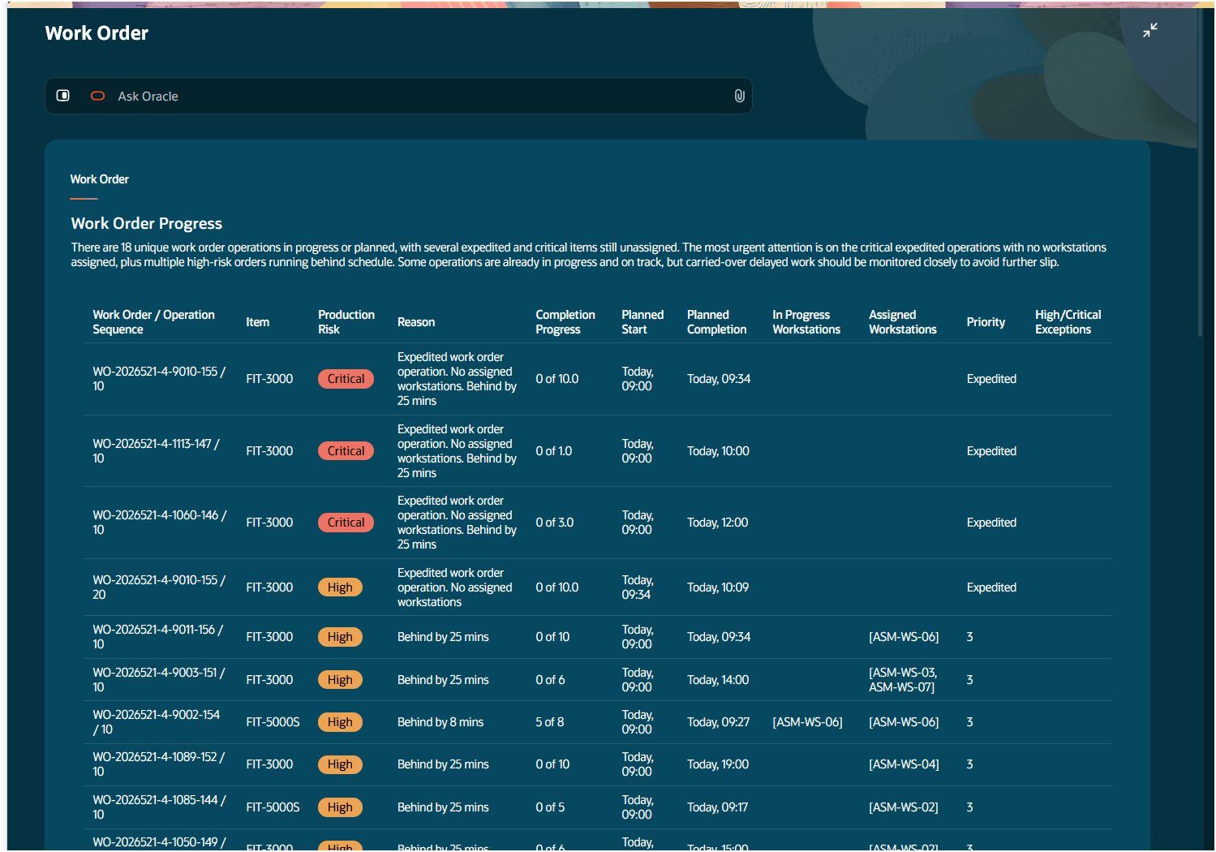The image size is (1216, 852).
Task: Click FIT-5000S item for WO-2026521-4-1085-144
Action: (273, 807)
